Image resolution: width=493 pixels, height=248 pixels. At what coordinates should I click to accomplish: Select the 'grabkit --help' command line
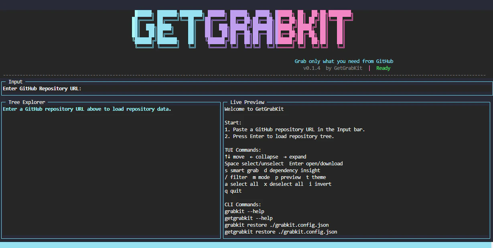tap(244, 211)
